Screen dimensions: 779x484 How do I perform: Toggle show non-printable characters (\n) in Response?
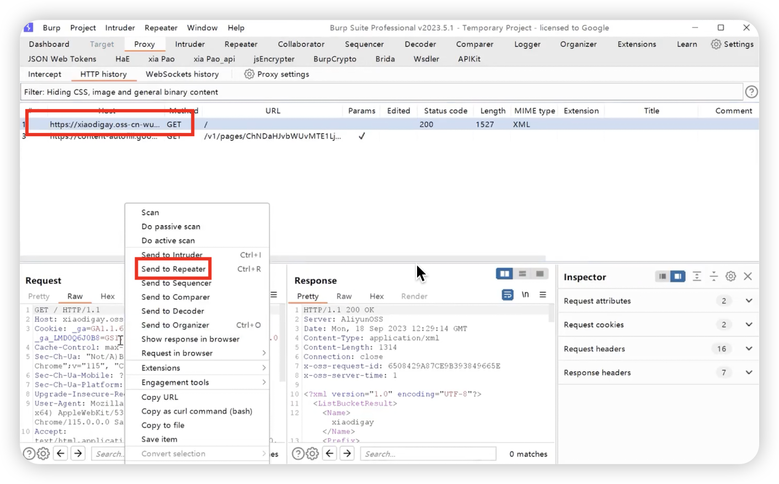click(525, 295)
